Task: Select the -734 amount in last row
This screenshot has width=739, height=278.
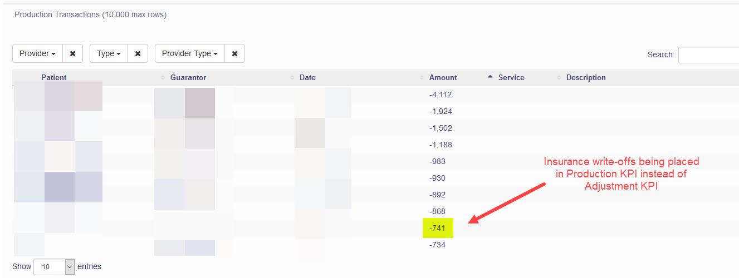Action: (438, 245)
